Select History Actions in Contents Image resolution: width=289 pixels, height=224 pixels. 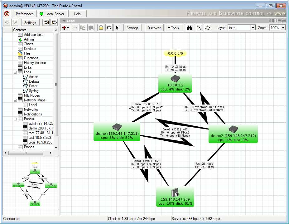(x=35, y=63)
